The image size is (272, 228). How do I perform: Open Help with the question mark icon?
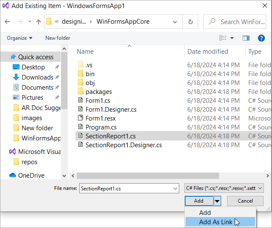tap(261, 38)
